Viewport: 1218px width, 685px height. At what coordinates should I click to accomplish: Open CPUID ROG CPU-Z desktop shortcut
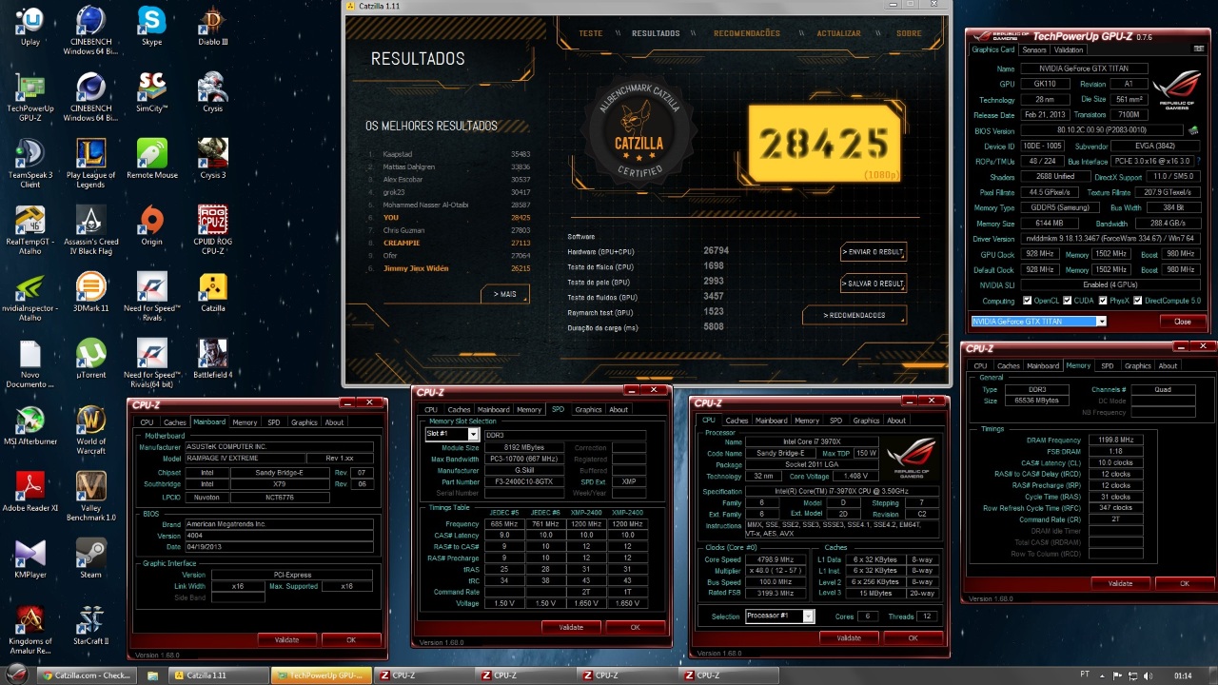point(212,230)
